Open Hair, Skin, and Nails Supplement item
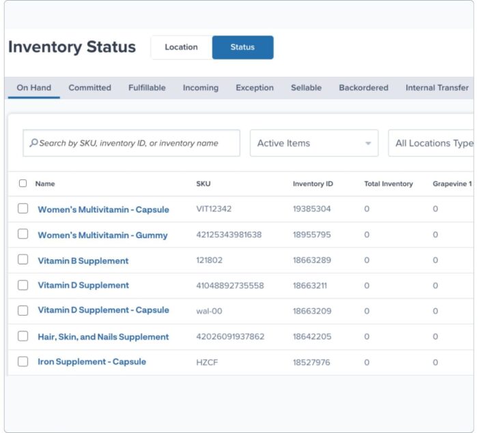 pos(103,337)
